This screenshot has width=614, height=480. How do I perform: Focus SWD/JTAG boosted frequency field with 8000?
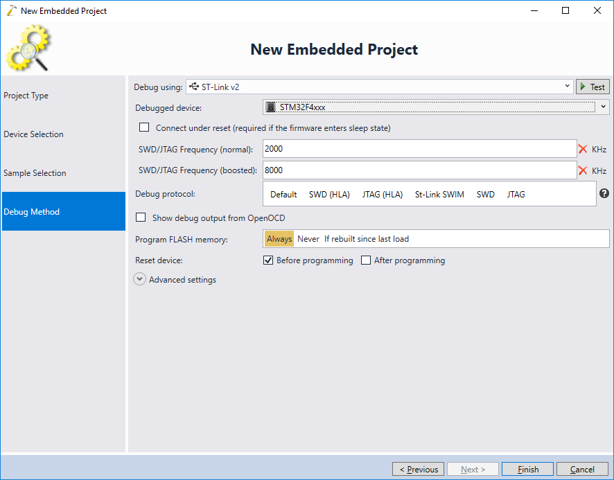(x=419, y=170)
